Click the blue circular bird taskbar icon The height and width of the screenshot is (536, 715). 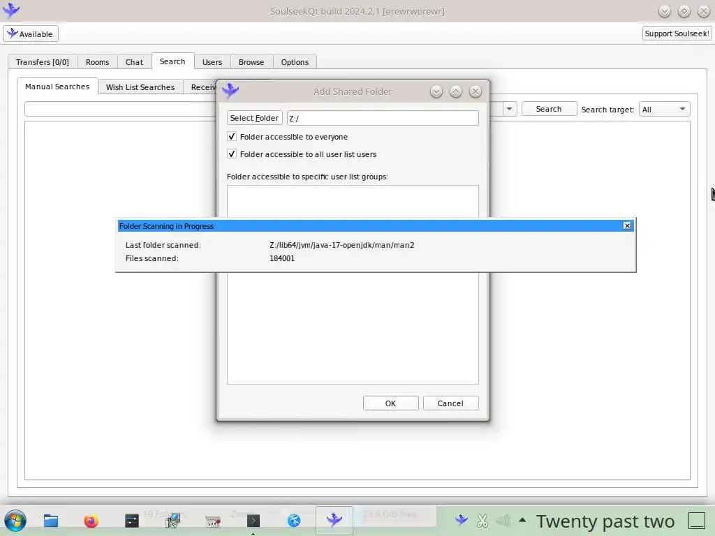click(x=294, y=521)
